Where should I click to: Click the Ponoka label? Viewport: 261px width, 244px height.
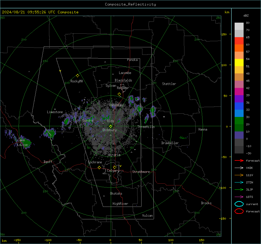(132, 60)
